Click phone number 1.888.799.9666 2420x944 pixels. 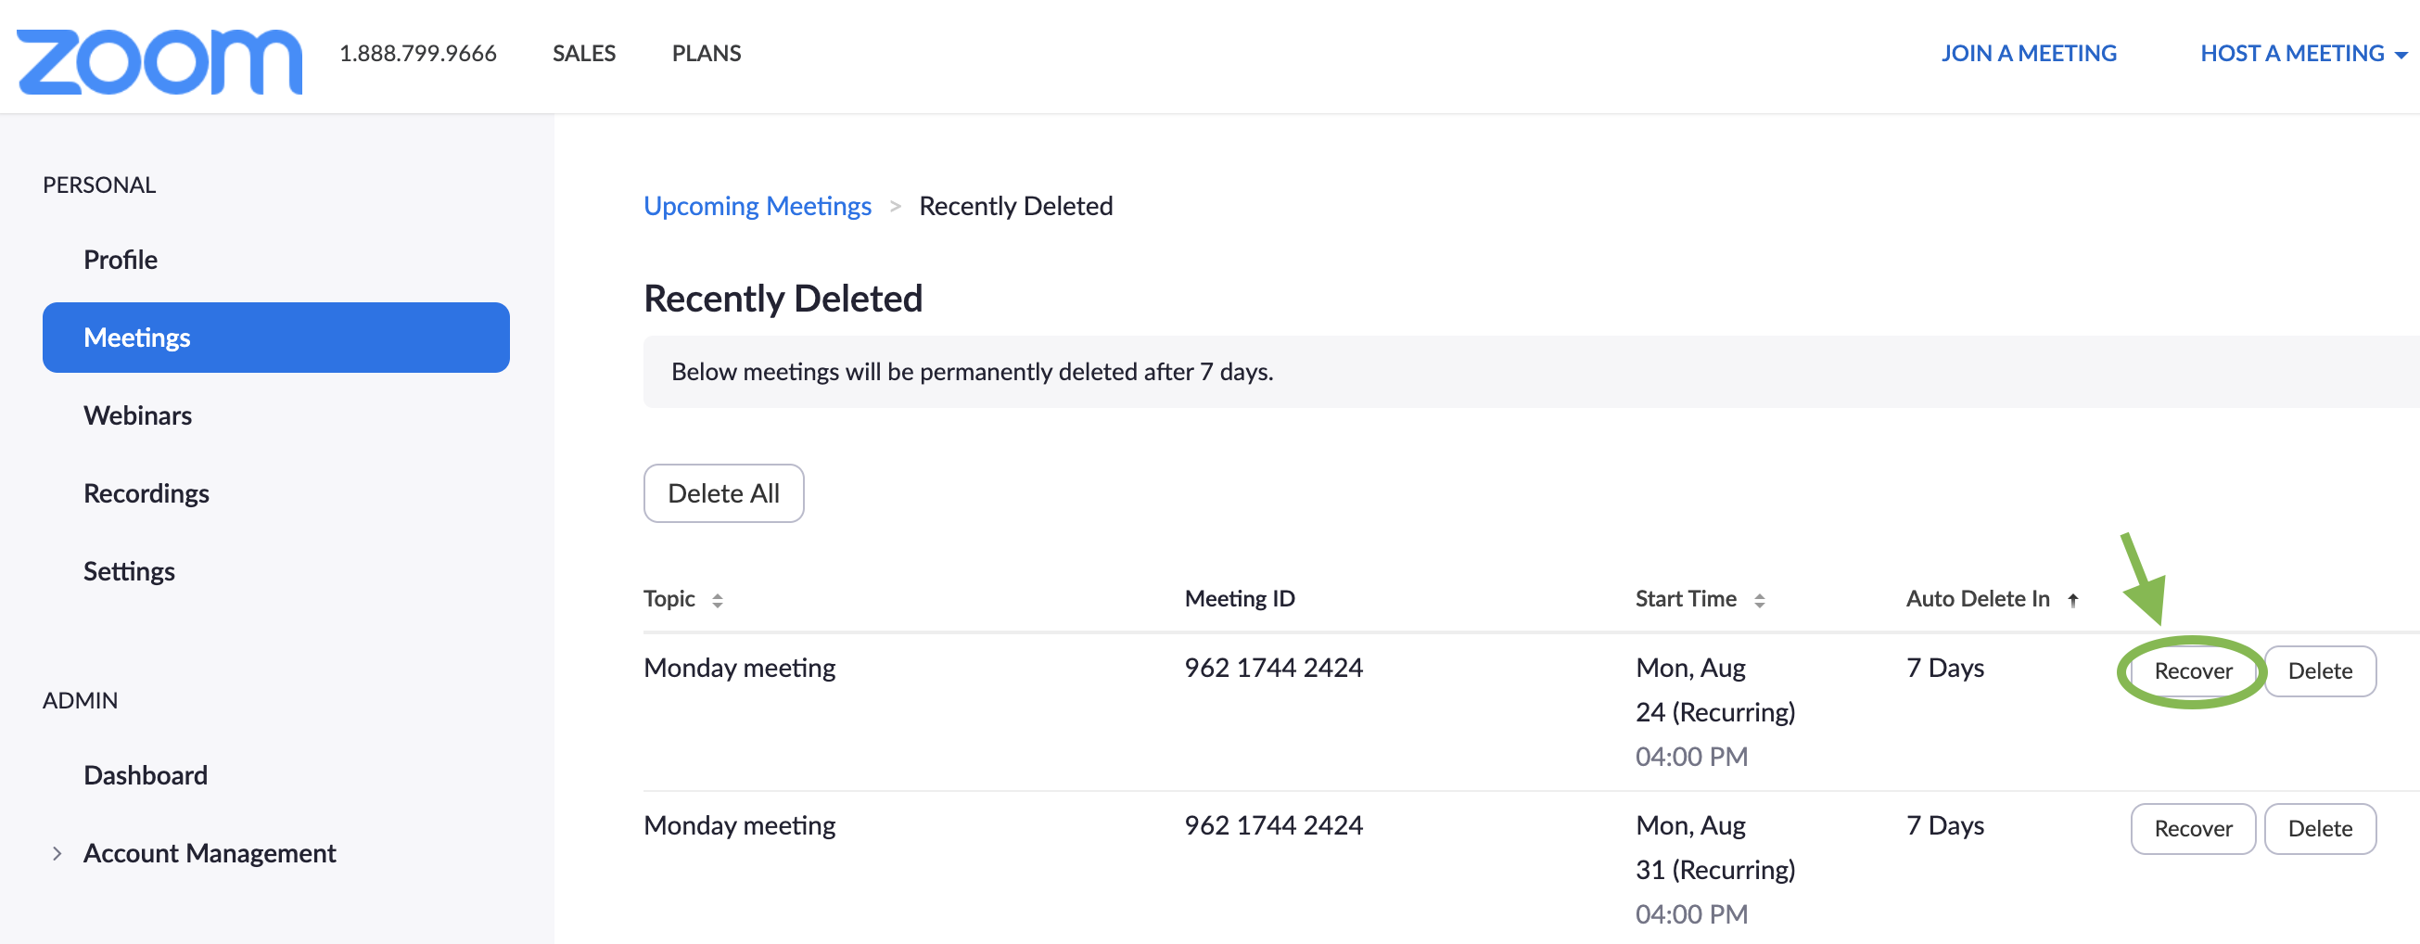(x=418, y=54)
